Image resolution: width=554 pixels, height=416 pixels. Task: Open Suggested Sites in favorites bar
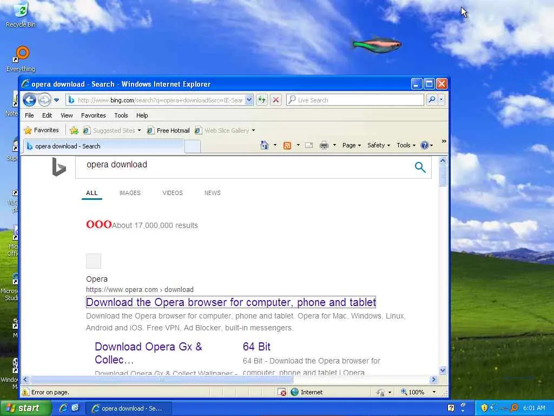(x=109, y=131)
